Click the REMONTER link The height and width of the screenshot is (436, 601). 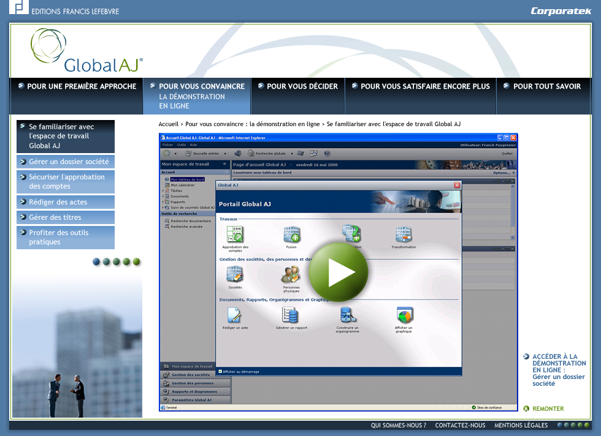click(543, 409)
